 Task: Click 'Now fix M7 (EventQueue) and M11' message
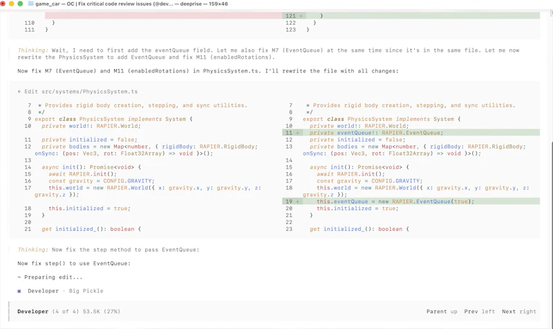(208, 71)
